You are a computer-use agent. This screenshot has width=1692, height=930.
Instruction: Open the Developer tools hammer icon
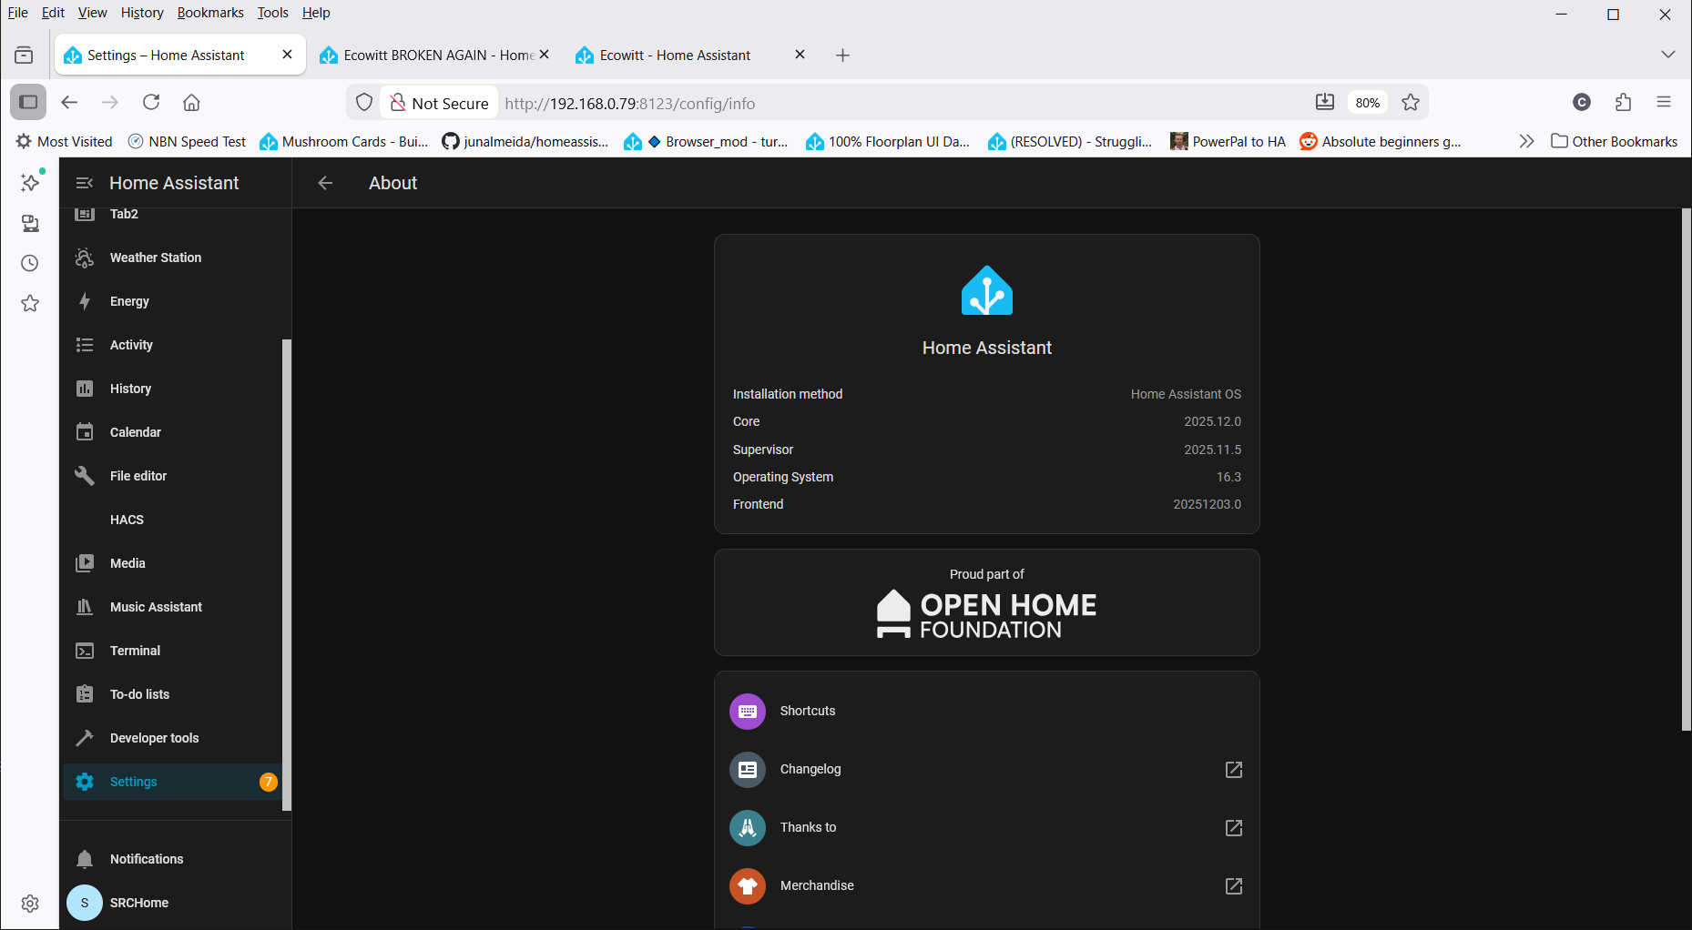85,738
